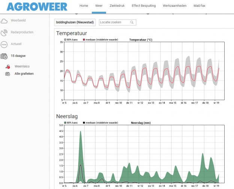Open Radarproducten via the radar icon
Image resolution: width=234 pixels, height=189 pixels.
(x=4, y=32)
